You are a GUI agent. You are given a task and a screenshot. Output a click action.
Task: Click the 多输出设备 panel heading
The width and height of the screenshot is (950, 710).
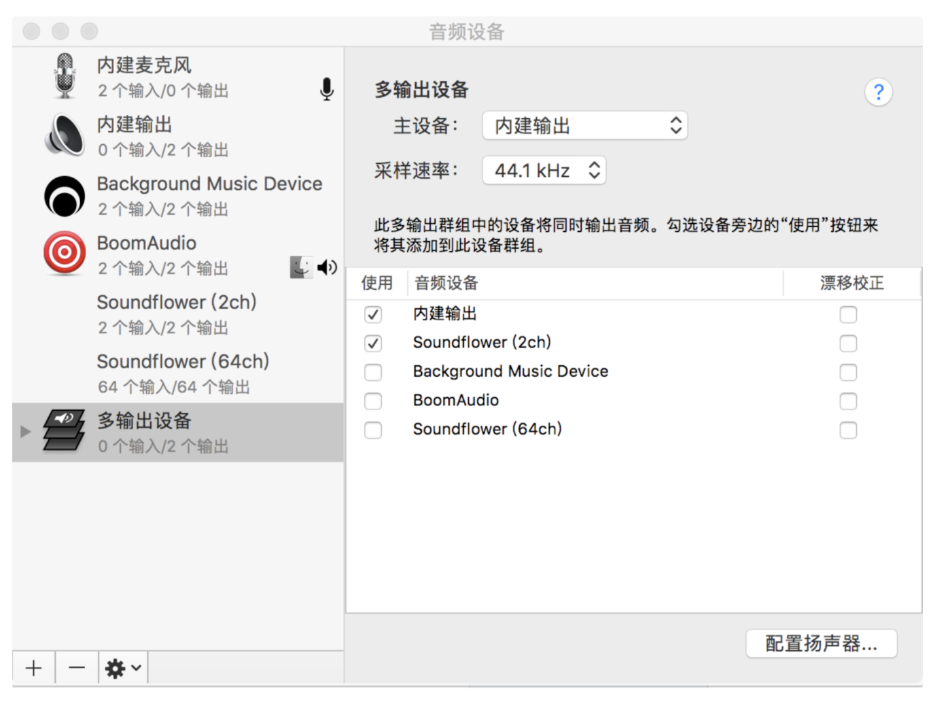422,90
